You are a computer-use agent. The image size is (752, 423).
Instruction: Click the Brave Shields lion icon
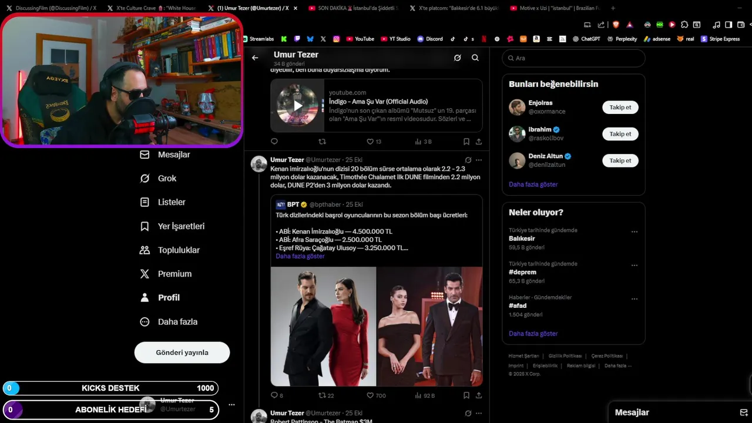(x=616, y=25)
